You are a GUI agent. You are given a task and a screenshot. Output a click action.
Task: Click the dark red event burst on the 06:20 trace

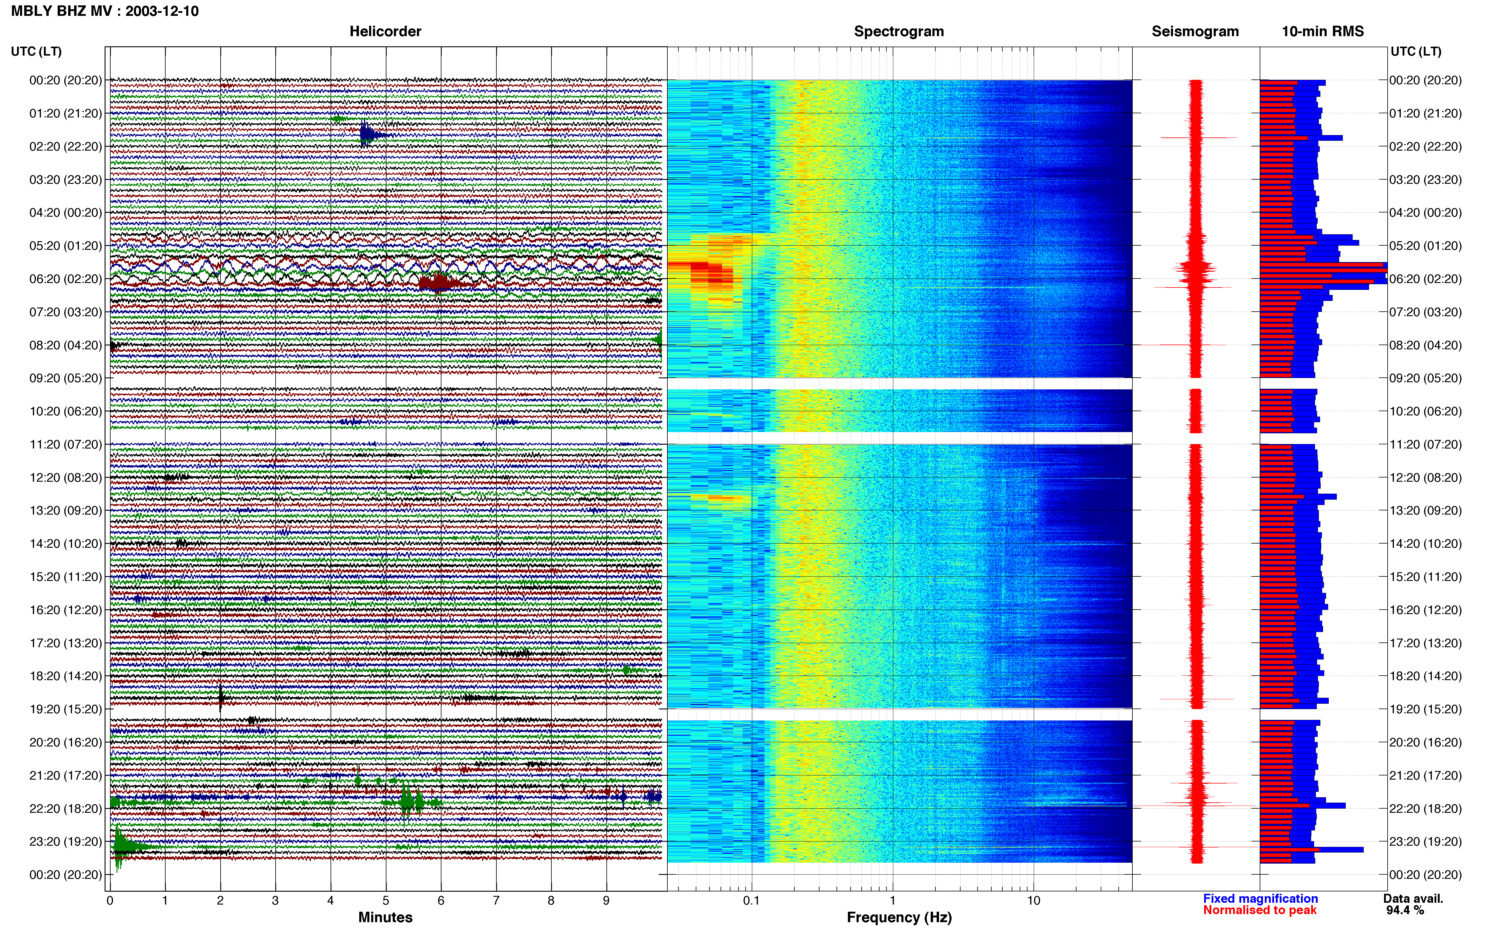click(x=442, y=284)
